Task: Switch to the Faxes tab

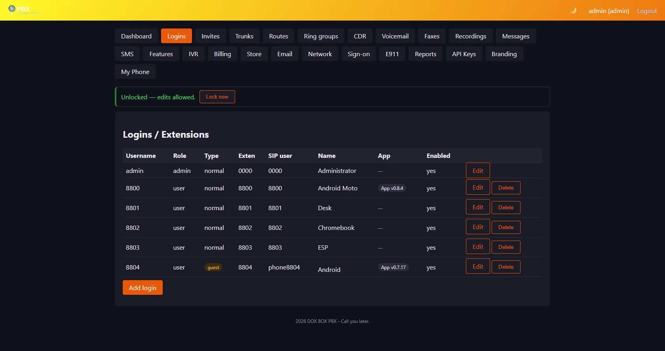Action: pos(432,36)
